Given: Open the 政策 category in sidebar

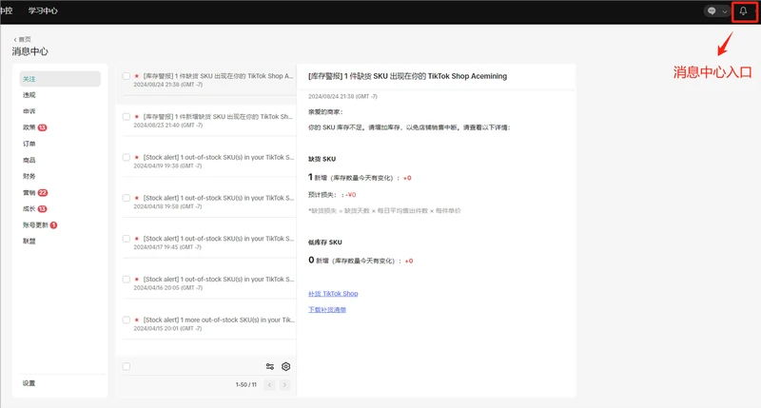Looking at the screenshot, I should point(29,126).
